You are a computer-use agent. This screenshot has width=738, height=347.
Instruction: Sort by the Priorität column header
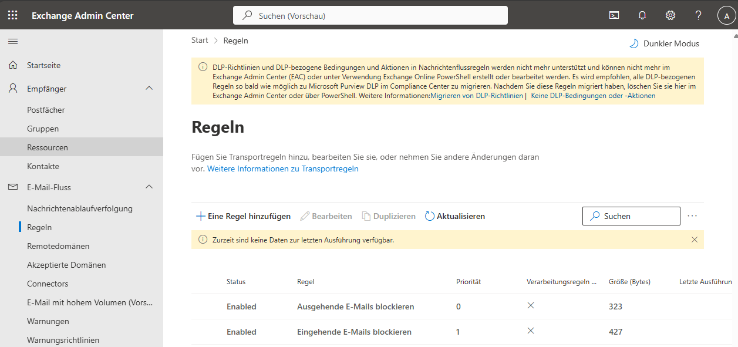(469, 282)
